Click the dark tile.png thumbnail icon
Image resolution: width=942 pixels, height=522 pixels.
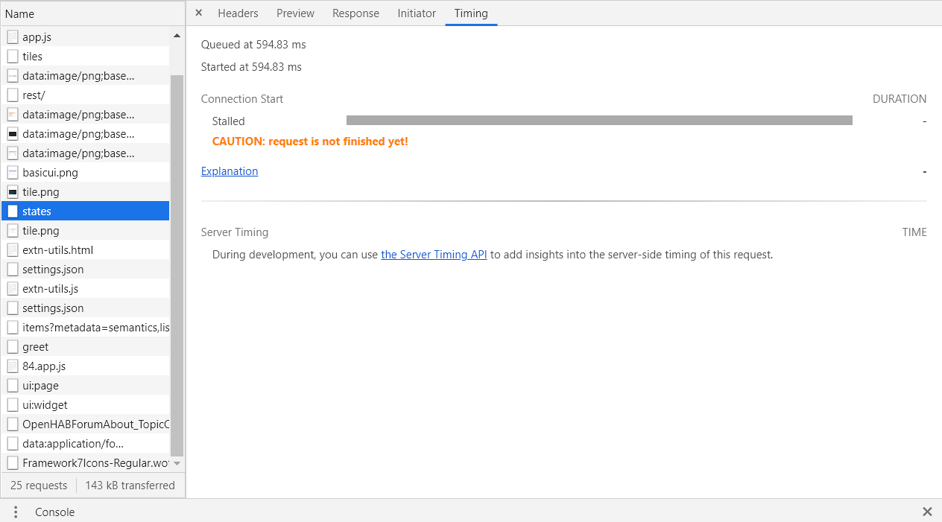click(x=13, y=192)
